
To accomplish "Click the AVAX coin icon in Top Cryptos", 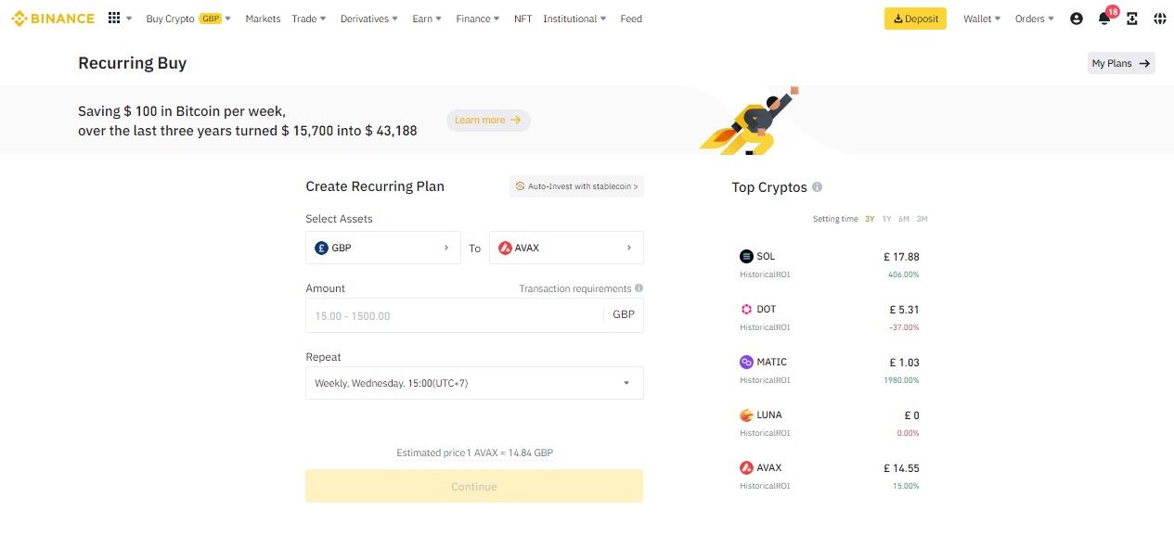I will click(746, 467).
